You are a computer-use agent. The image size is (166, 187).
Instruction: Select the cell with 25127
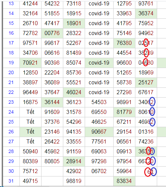coord(146,82)
